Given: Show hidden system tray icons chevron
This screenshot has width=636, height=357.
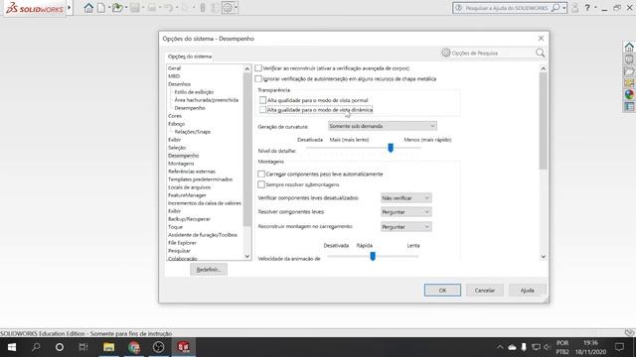Looking at the screenshot, I should (x=500, y=347).
